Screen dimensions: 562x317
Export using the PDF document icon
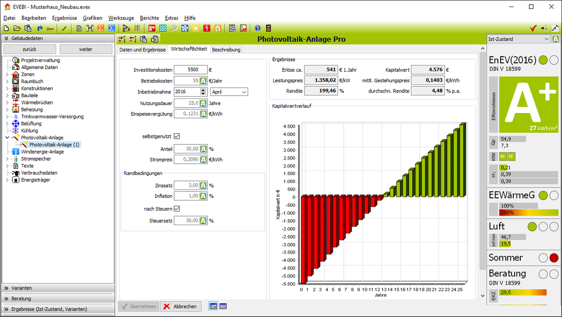(x=243, y=28)
